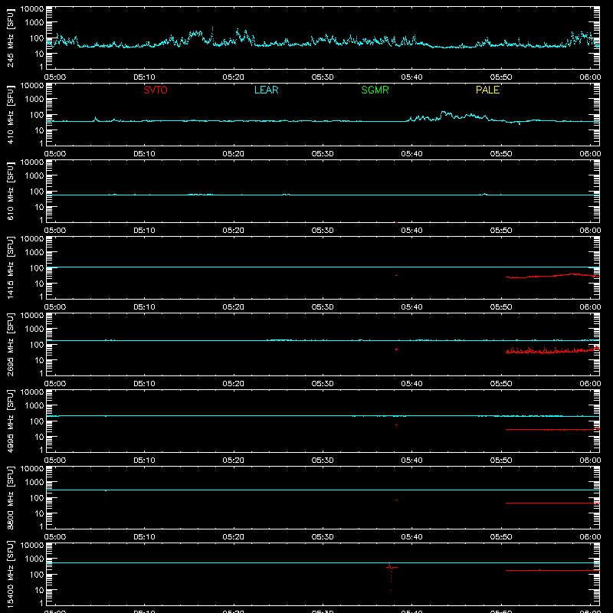Click the yellow PALE station label
Viewport: 613px width, 613px height.
(487, 90)
